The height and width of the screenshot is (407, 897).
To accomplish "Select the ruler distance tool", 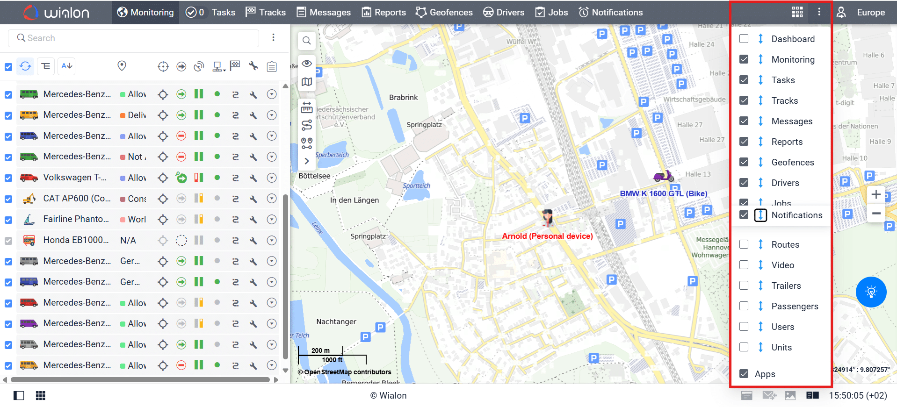I will pos(307,107).
